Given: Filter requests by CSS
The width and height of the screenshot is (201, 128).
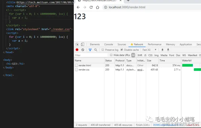Looking at the screenshot, I should tap(150, 55).
